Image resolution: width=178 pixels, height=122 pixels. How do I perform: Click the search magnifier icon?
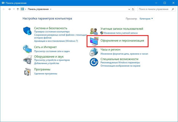click(173, 9)
